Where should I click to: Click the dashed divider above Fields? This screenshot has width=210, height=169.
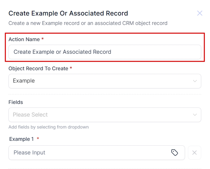pos(105,95)
